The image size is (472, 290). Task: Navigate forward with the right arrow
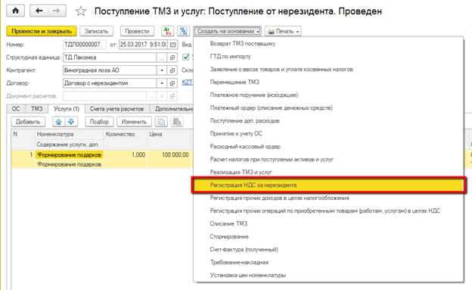coord(56,11)
